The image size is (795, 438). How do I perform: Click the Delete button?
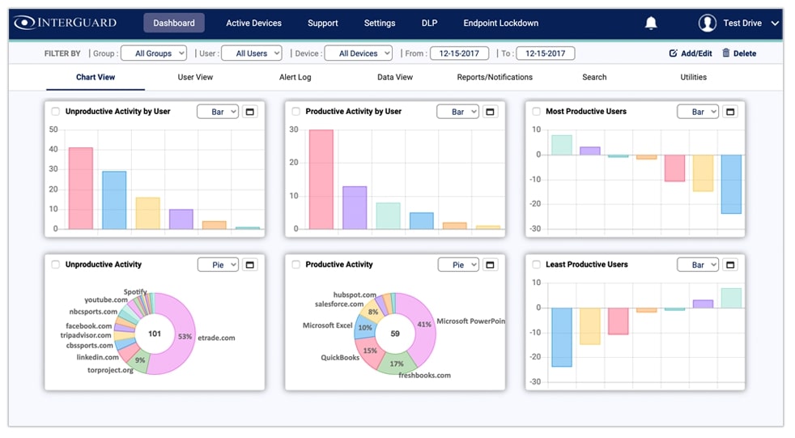point(739,53)
